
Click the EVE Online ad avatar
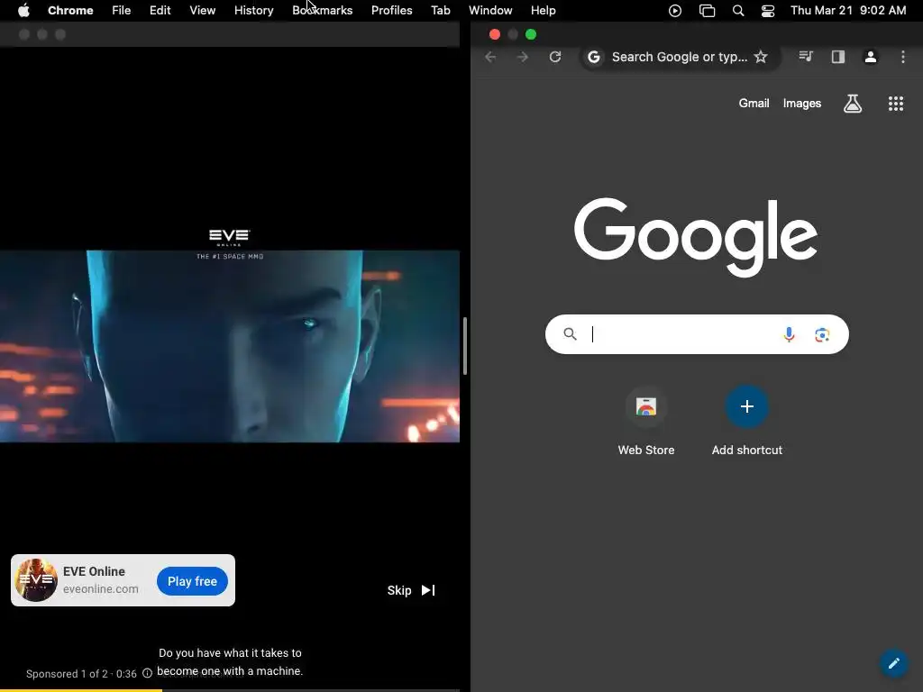36,580
